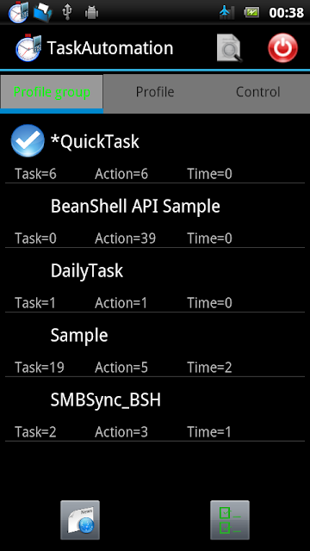Select the Sample profile group entry

(x=155, y=344)
